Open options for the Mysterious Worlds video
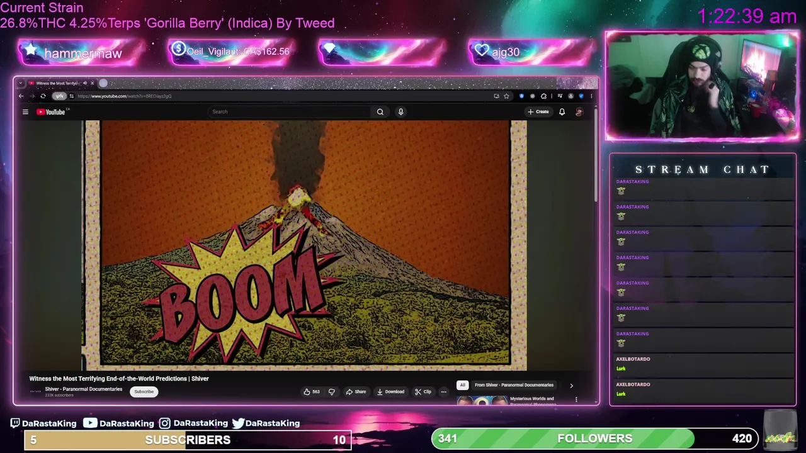Image resolution: width=806 pixels, height=453 pixels. click(576, 400)
